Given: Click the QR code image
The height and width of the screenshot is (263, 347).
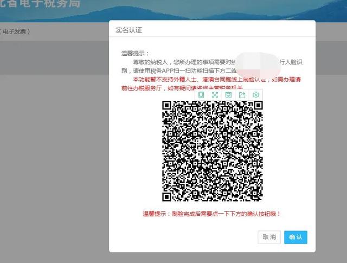Looking at the screenshot, I should [x=213, y=151].
